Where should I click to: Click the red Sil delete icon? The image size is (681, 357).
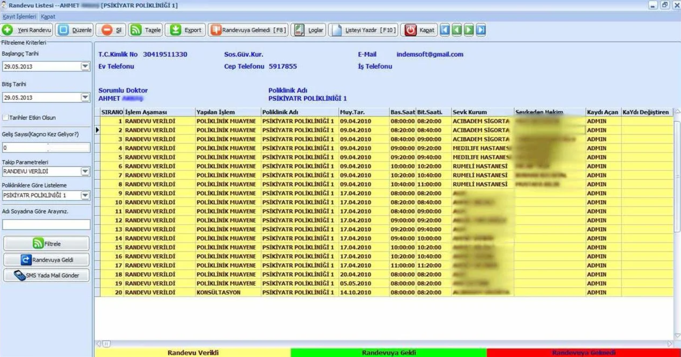tap(107, 30)
